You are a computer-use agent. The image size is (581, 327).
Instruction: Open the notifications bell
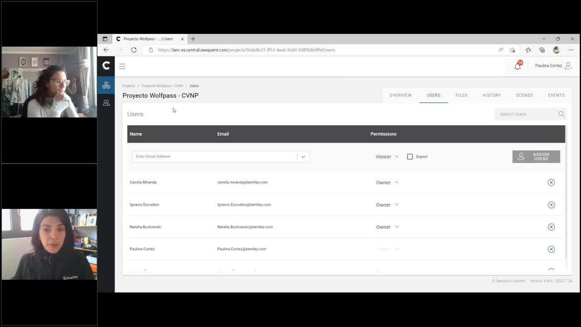point(517,66)
